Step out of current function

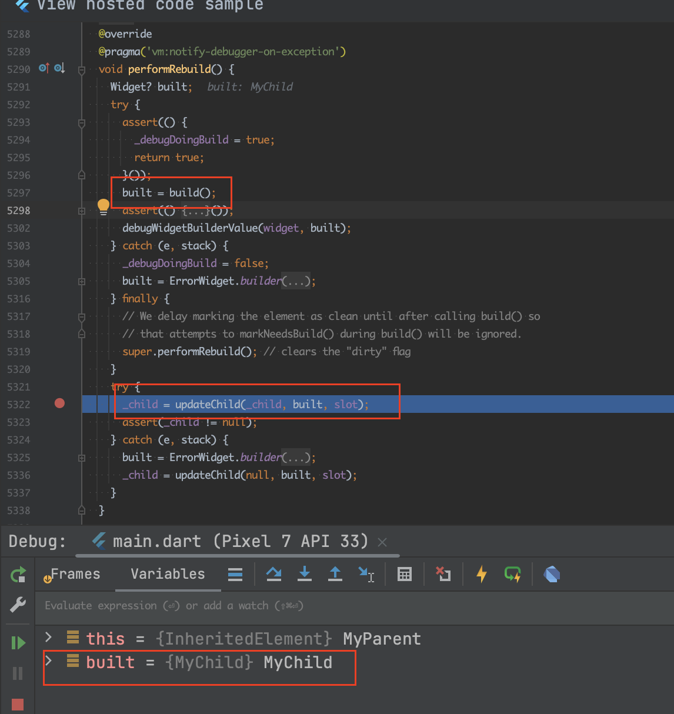pyautogui.click(x=335, y=574)
